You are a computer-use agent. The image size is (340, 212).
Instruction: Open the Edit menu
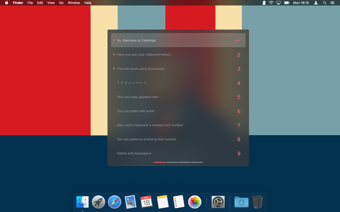[x=40, y=3]
